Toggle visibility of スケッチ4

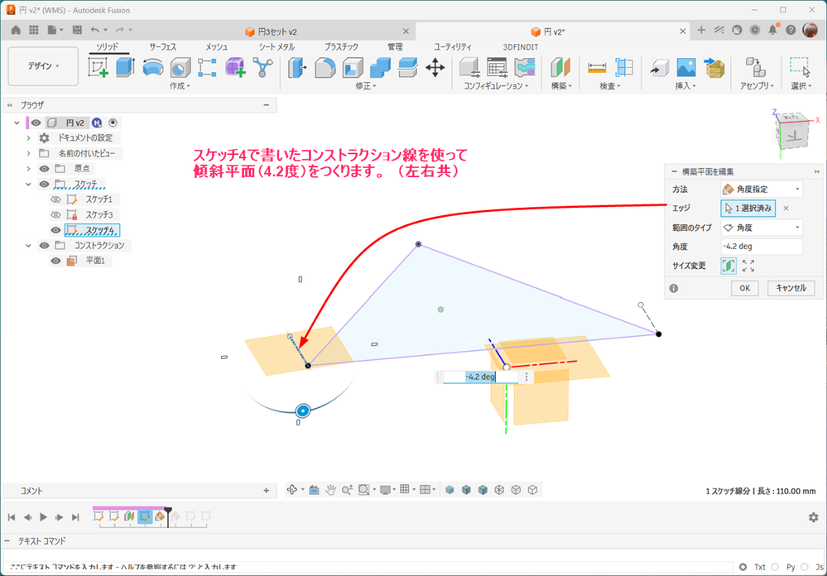[55, 230]
